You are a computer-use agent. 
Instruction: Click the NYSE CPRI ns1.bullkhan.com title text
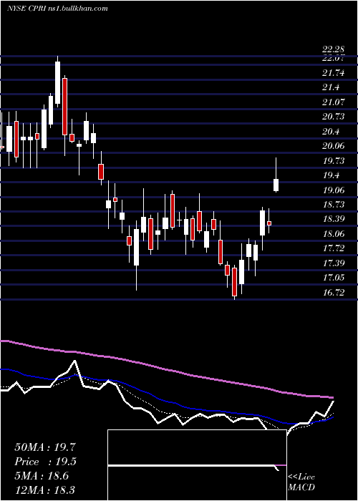(x=57, y=9)
